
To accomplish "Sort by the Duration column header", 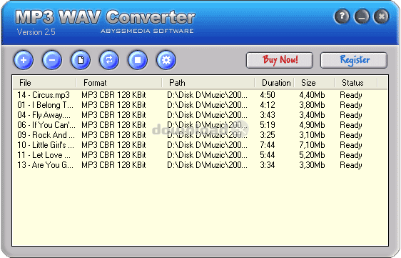I will click(x=275, y=83).
